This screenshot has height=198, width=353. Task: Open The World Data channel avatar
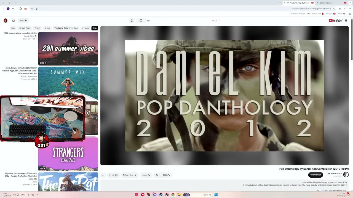pos(346,175)
